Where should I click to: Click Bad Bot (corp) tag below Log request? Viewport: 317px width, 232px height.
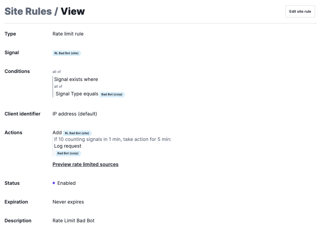68,153
